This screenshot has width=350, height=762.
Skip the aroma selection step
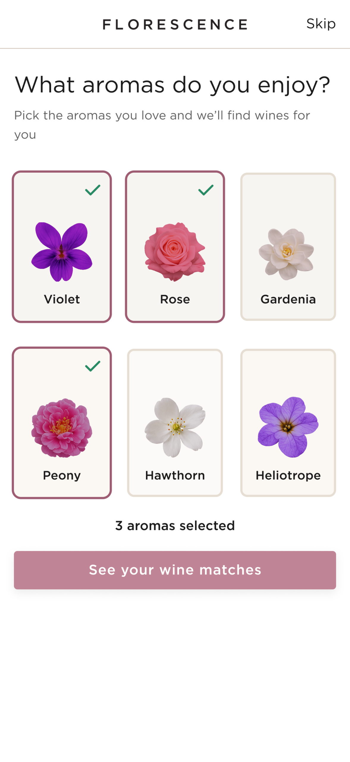tap(321, 24)
